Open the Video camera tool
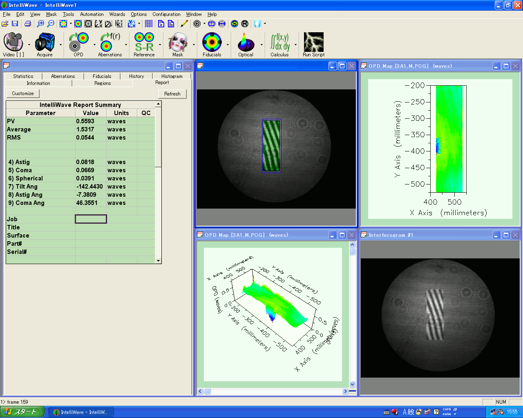This screenshot has width=523, height=418. (x=13, y=44)
